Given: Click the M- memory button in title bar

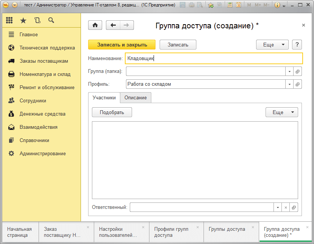Looking at the screenshot, I should [x=266, y=5].
